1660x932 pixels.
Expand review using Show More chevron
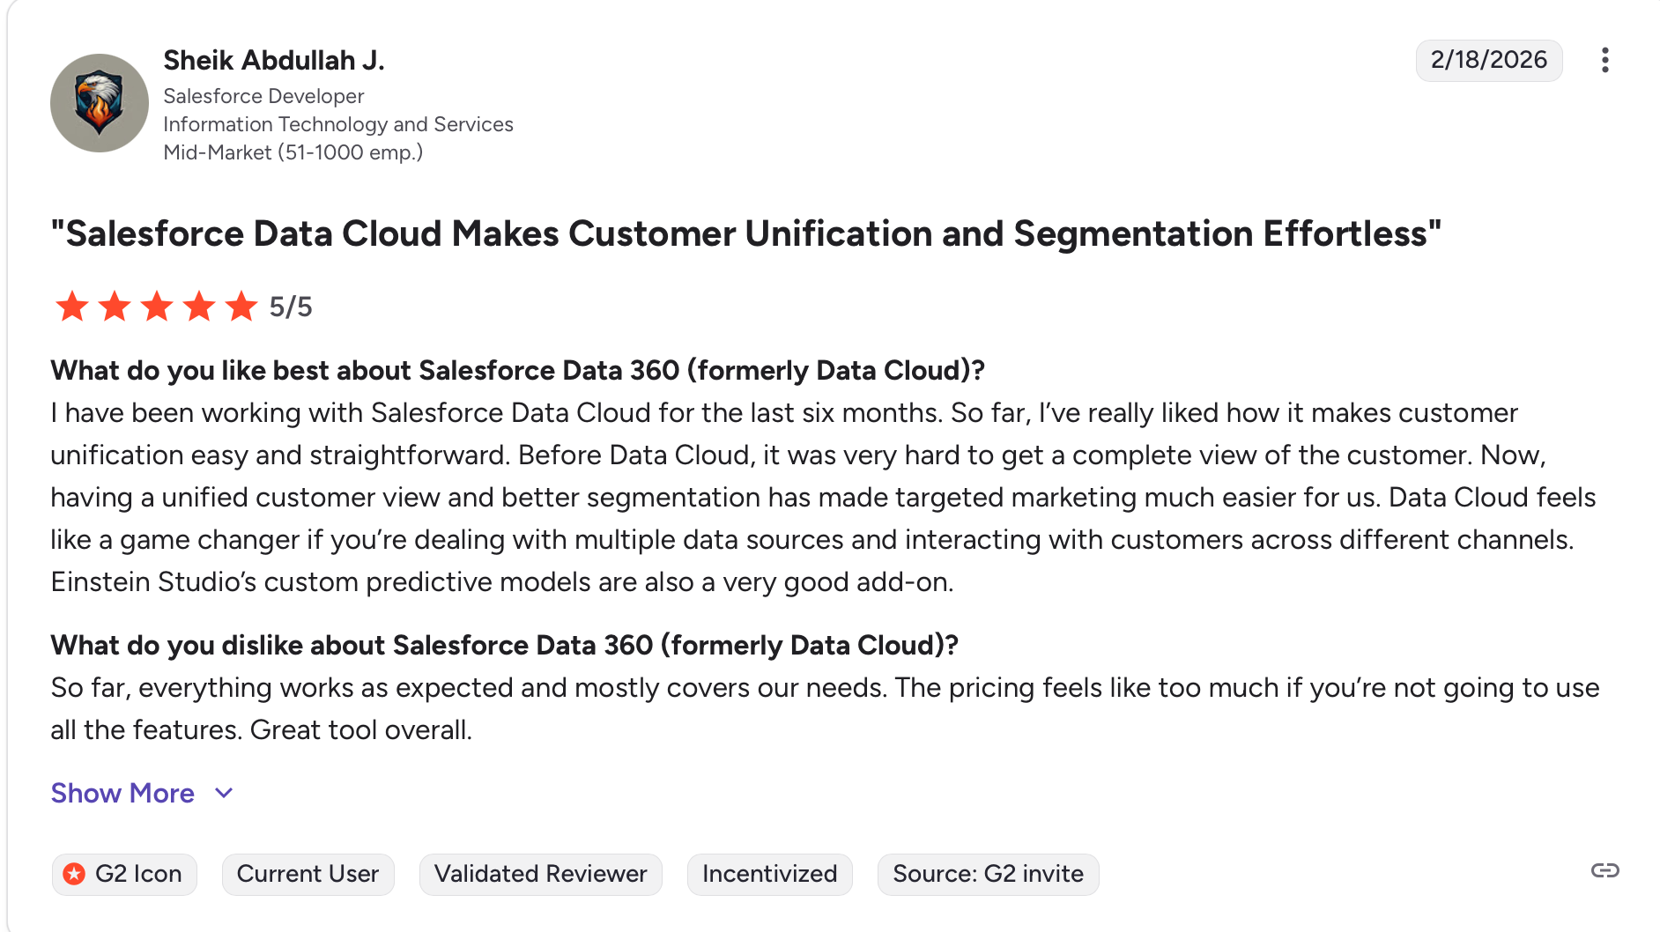coord(225,793)
